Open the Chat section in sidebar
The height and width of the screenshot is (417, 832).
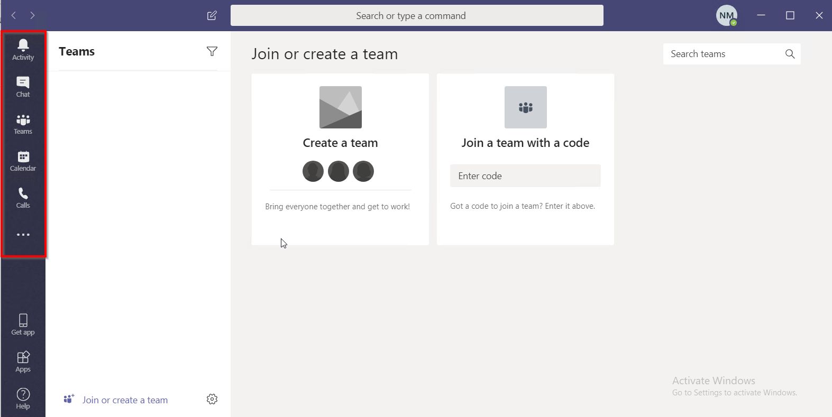coord(23,87)
